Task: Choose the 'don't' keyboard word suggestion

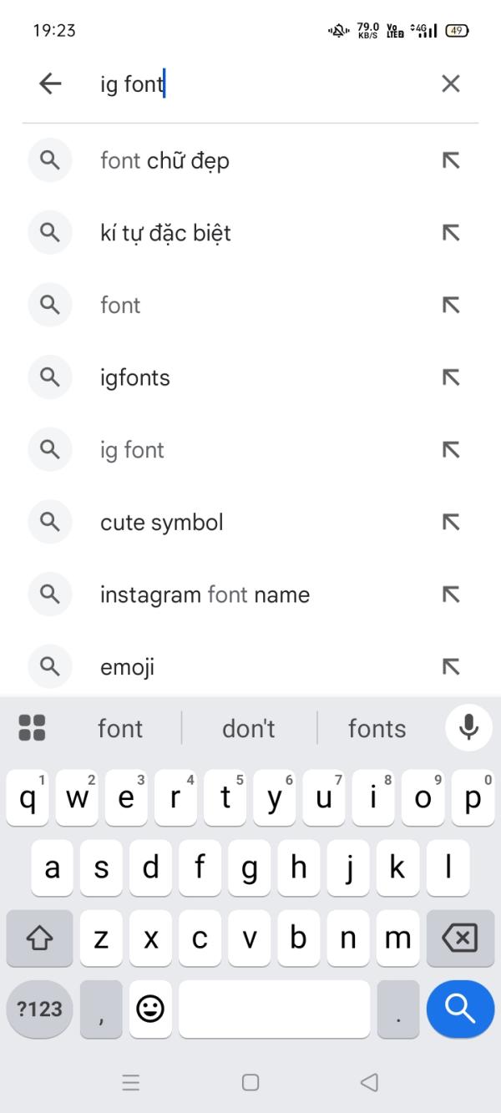Action: [x=249, y=728]
